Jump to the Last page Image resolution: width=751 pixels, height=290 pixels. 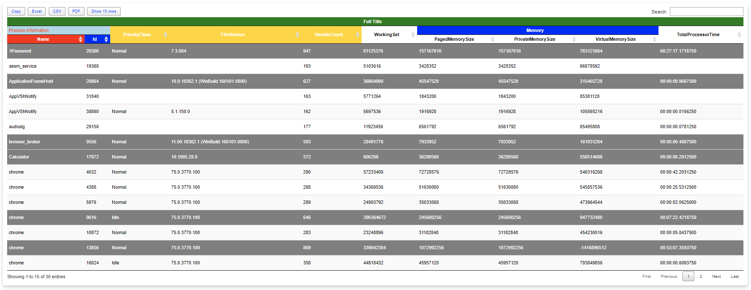[735, 277]
